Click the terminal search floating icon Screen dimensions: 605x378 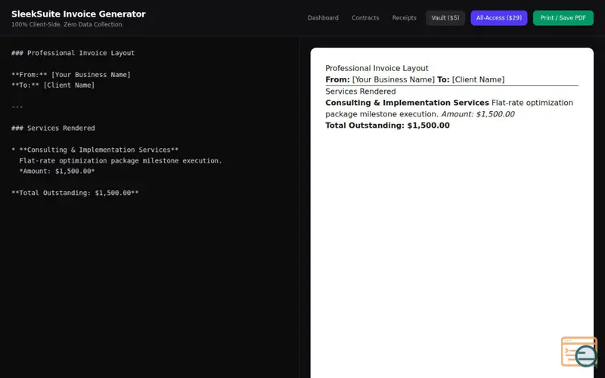579,352
